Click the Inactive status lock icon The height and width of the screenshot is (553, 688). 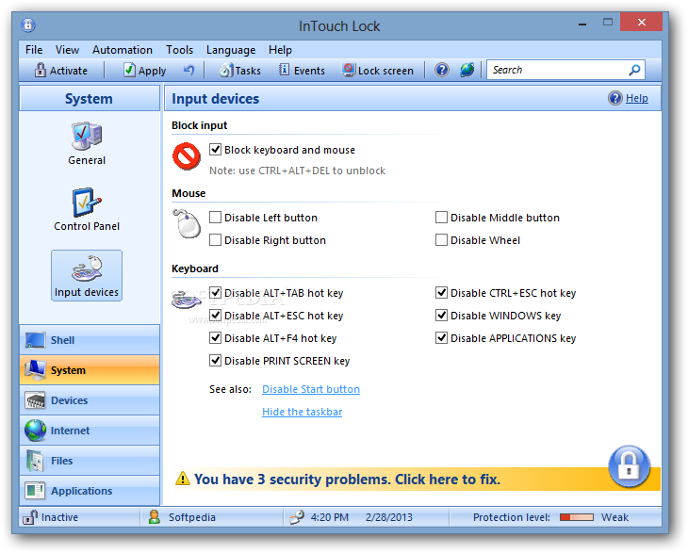30,517
